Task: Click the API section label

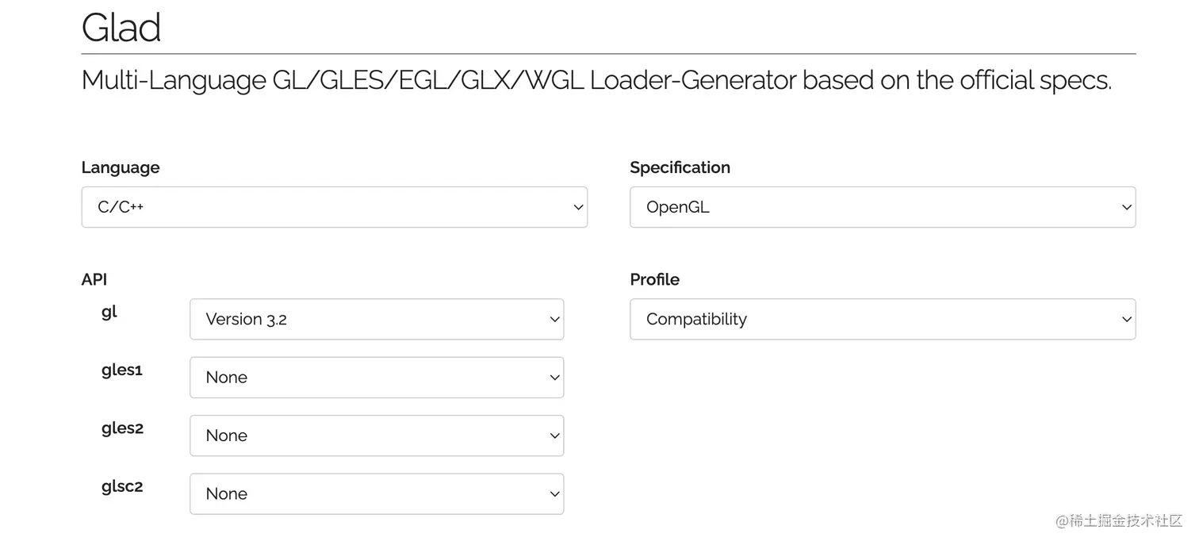Action: pyautogui.click(x=94, y=279)
